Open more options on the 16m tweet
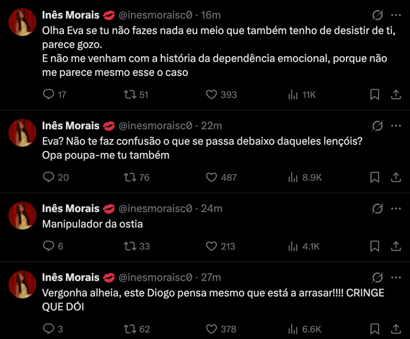 tap(396, 15)
